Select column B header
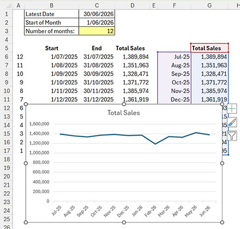Viewport: 240px width, 229px height. [52, 6]
